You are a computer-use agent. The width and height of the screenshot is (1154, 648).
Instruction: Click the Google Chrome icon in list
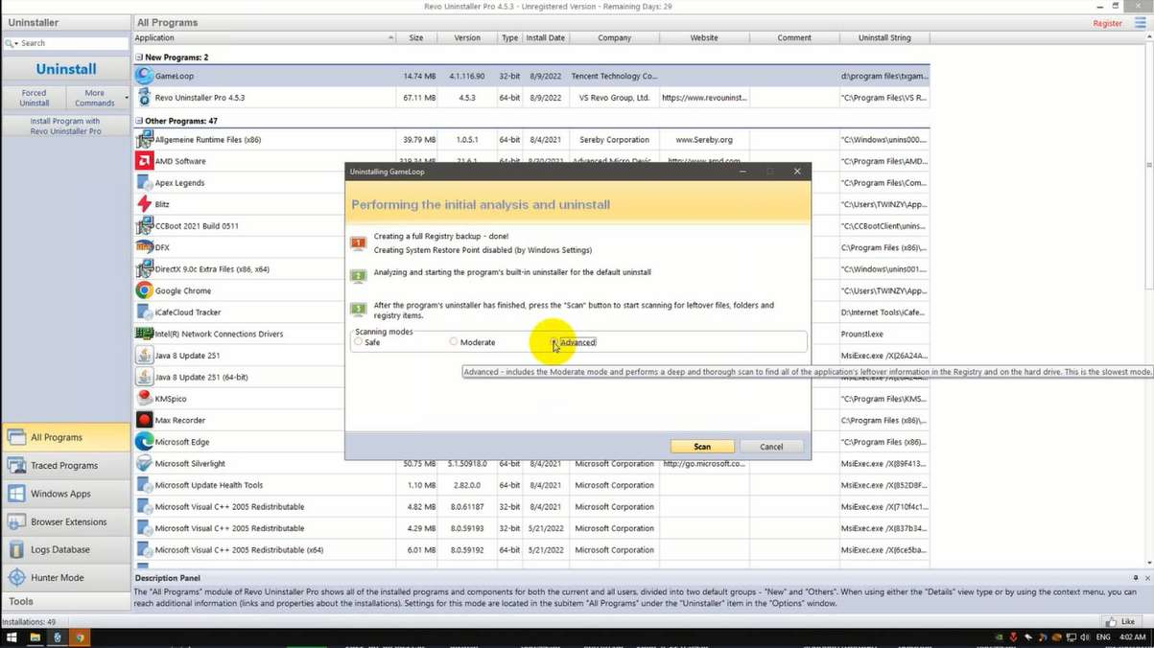[x=144, y=290]
